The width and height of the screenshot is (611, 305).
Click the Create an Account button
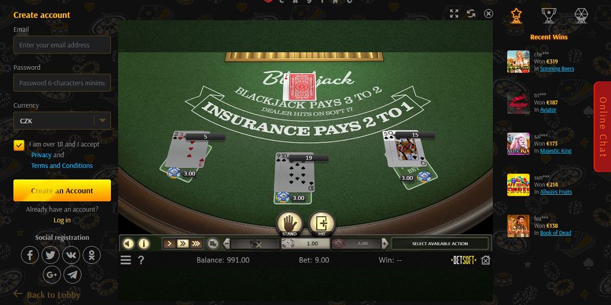62,191
